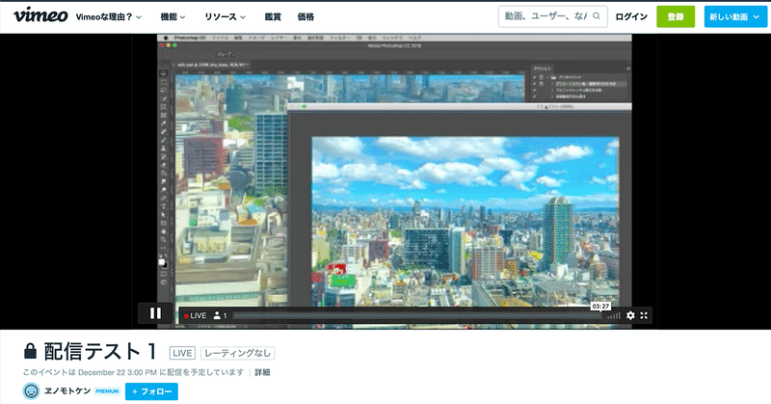Click the "December 22 3:00 PM" schedule text

(x=118, y=372)
